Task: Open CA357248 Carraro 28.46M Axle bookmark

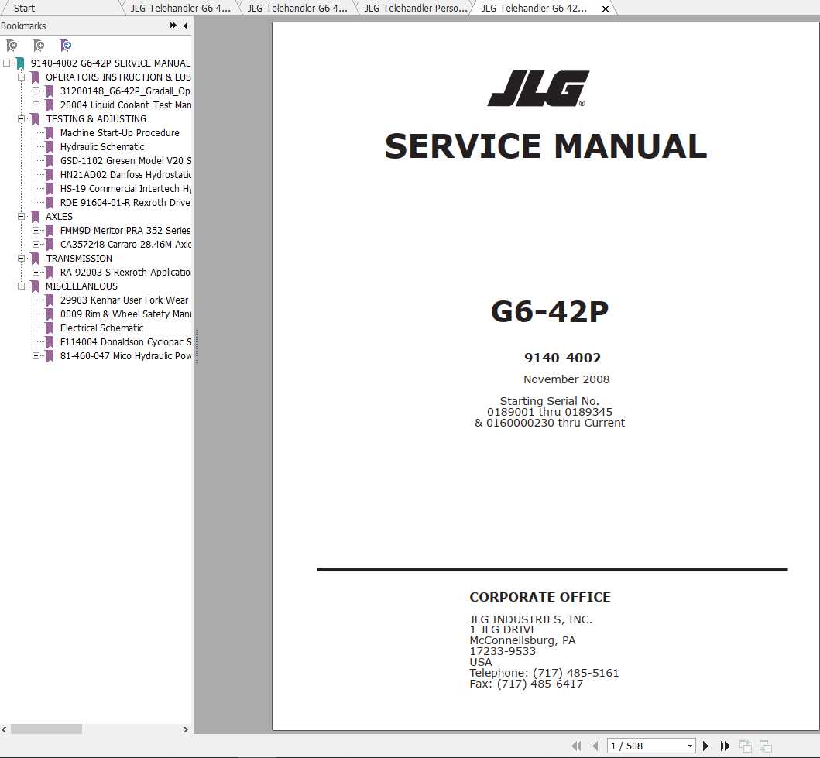Action: [x=125, y=244]
